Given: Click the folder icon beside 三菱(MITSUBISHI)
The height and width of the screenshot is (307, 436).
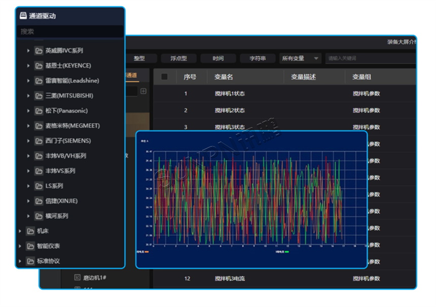Looking at the screenshot, I should pos(39,95).
